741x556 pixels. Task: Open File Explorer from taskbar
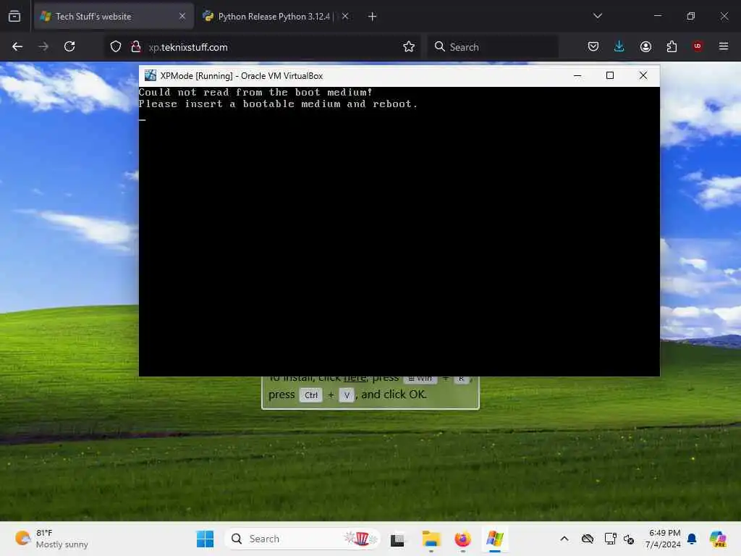431,539
